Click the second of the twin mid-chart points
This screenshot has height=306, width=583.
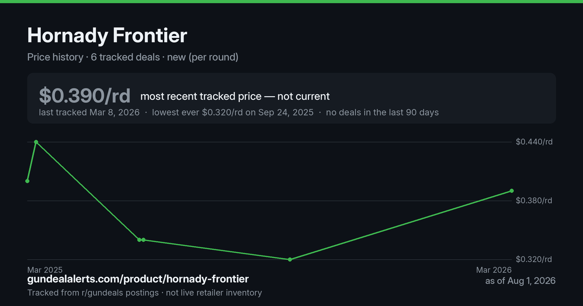[x=144, y=240]
